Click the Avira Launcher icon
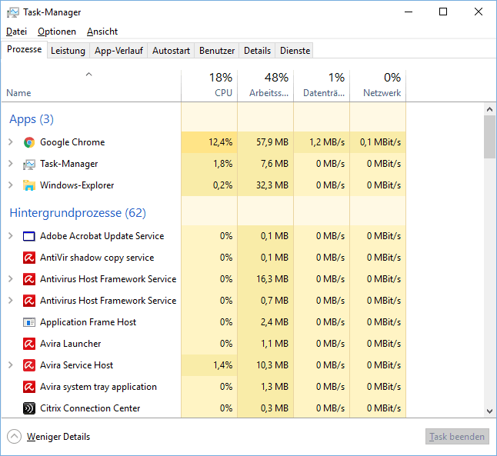 (x=29, y=344)
